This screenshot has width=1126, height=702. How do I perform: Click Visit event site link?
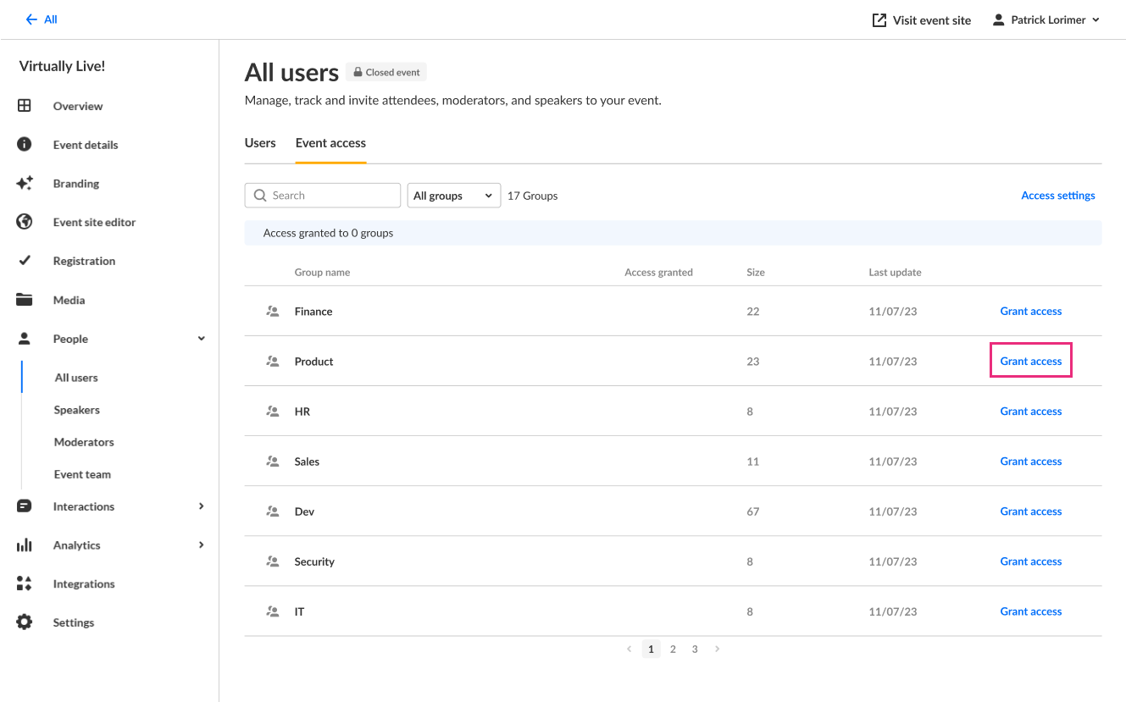point(922,20)
